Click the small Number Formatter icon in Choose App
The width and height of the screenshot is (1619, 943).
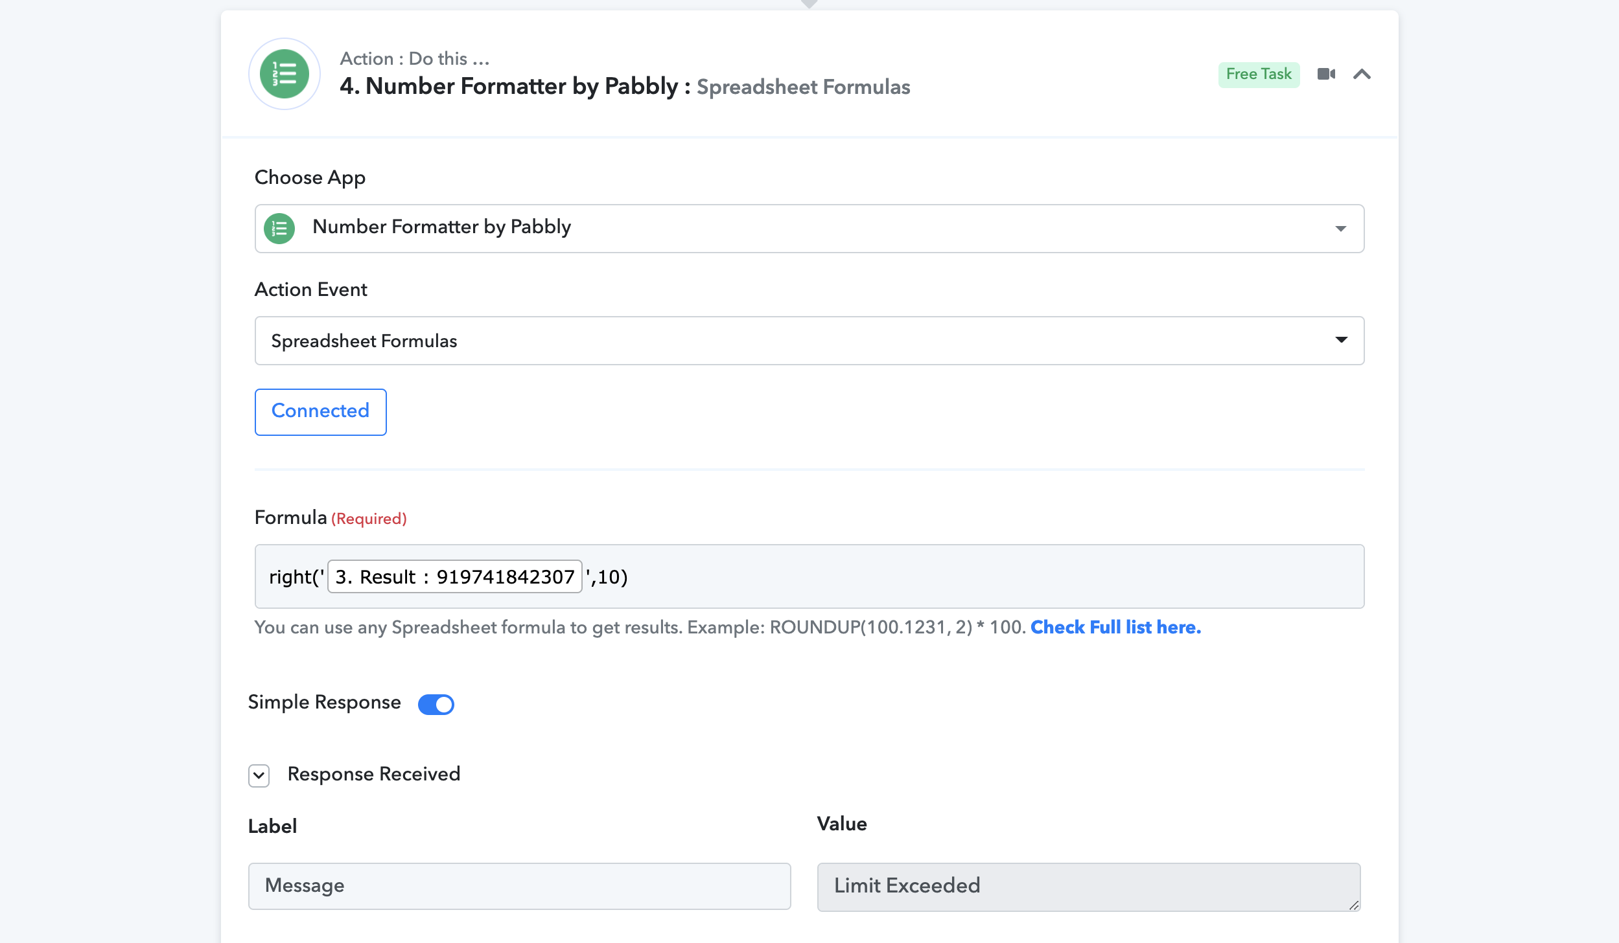tap(279, 229)
